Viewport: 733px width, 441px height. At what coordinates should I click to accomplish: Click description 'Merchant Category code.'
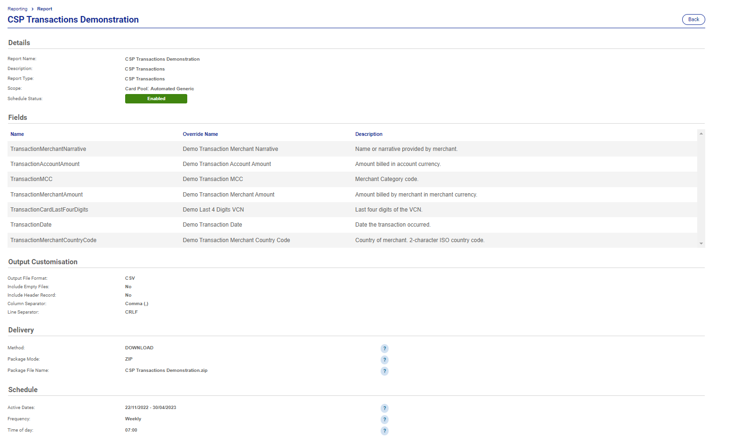[387, 179]
